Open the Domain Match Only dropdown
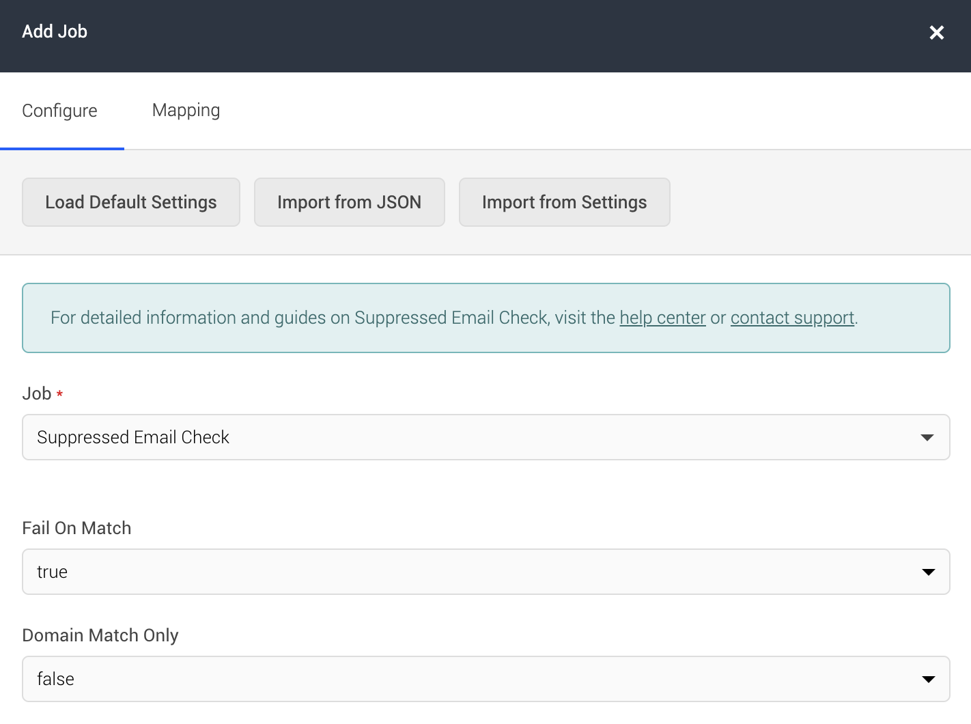This screenshot has height=724, width=971. [x=485, y=678]
